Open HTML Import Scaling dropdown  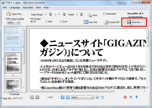click(x=14, y=23)
